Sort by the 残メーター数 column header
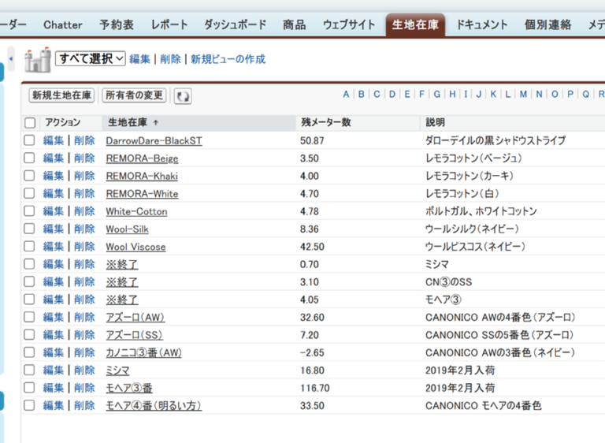Viewport: 605px width, 443px height. (x=326, y=123)
